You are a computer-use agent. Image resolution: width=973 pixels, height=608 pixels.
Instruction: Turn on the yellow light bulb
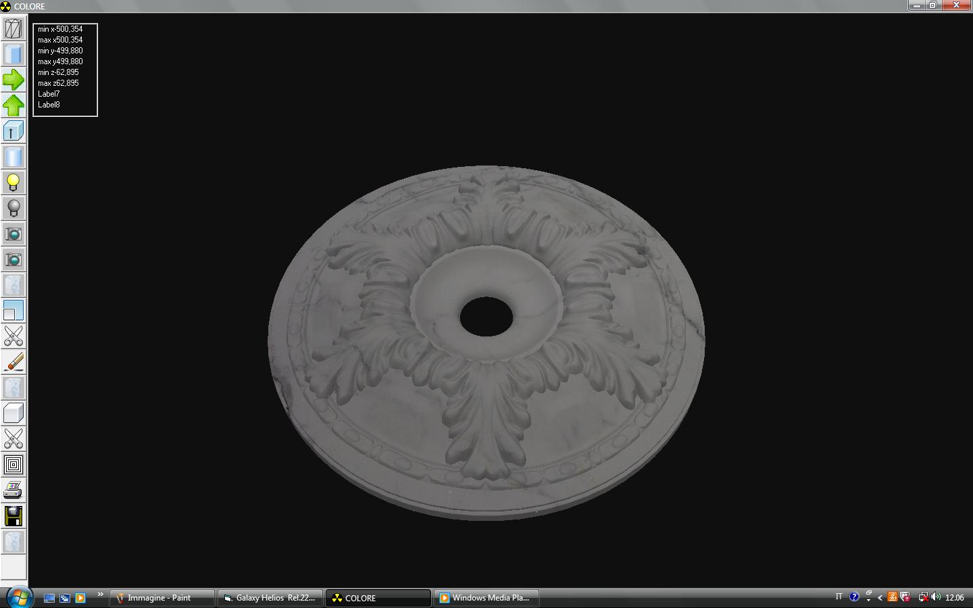(x=14, y=182)
